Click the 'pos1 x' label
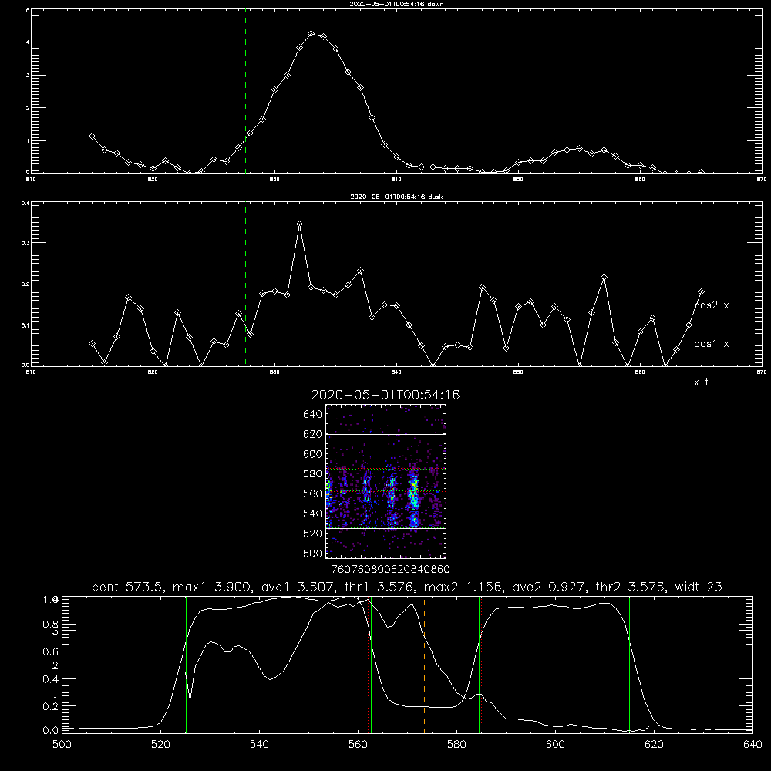Viewport: 771px width, 771px height. pos(711,344)
